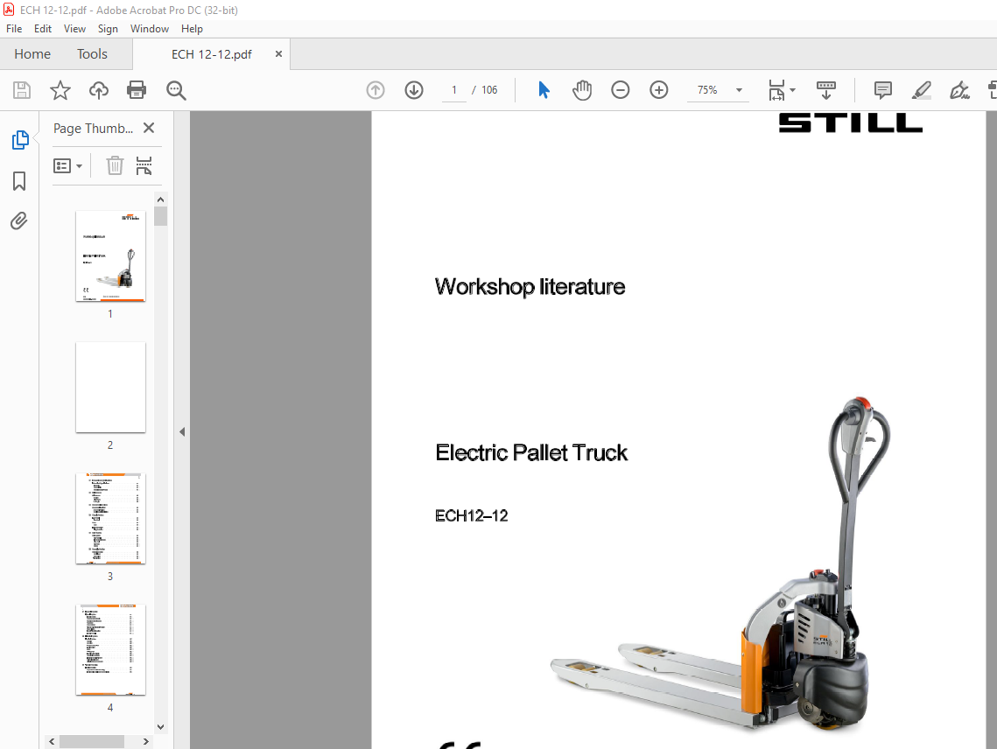Select the Highlight text pen tool

point(922,90)
